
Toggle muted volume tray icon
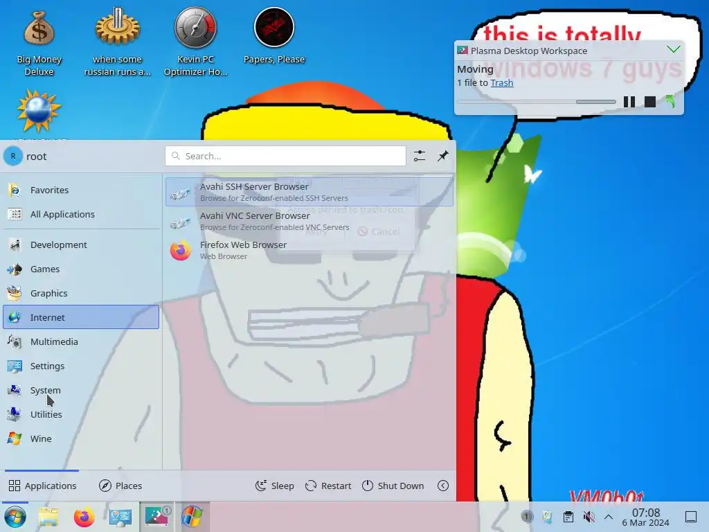589,517
